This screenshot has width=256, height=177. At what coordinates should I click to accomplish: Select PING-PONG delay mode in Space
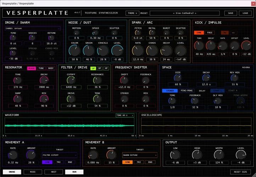[x=187, y=91]
